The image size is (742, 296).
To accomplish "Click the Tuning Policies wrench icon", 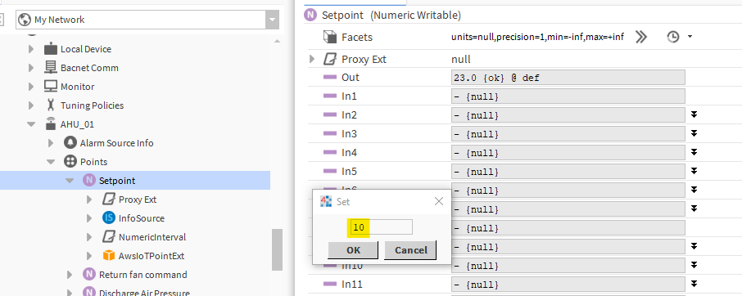I will 51,105.
